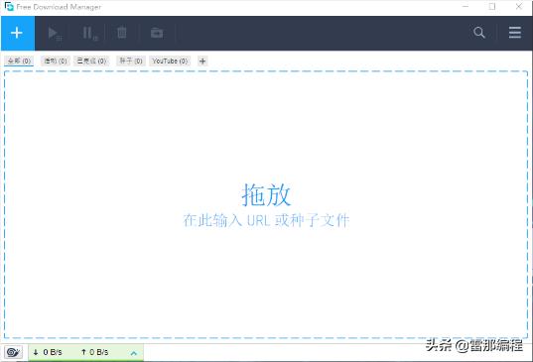Add a new tag with small plus button
Image resolution: width=533 pixels, height=362 pixels.
202,61
